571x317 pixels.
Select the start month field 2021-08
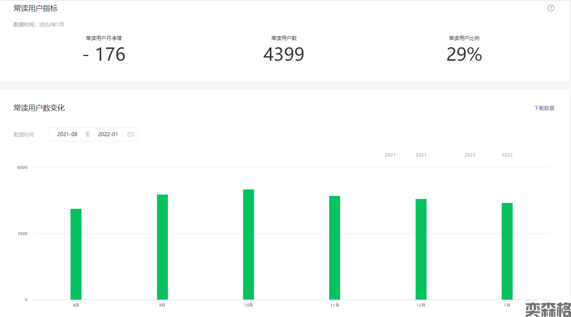click(x=67, y=134)
